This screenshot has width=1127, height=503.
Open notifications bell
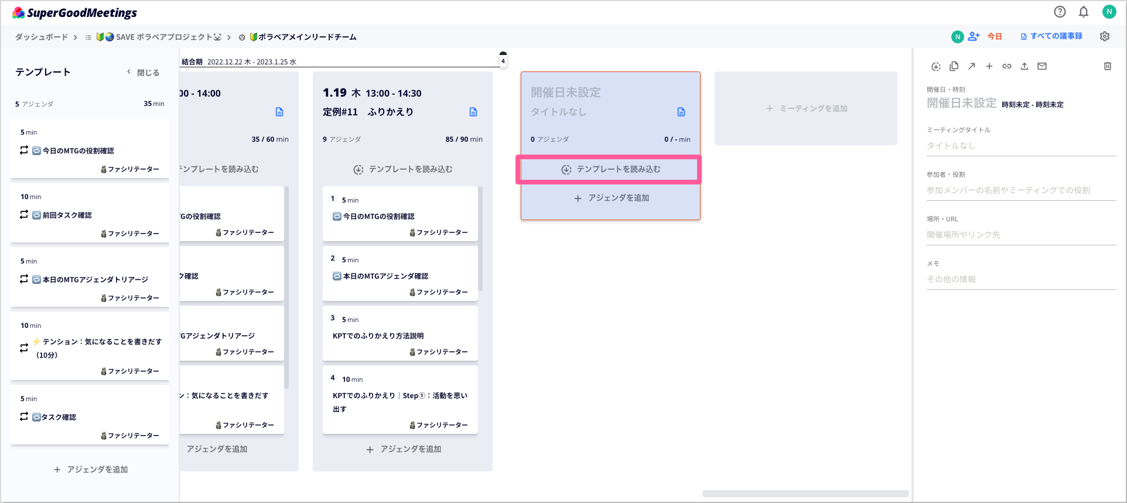(x=1084, y=12)
